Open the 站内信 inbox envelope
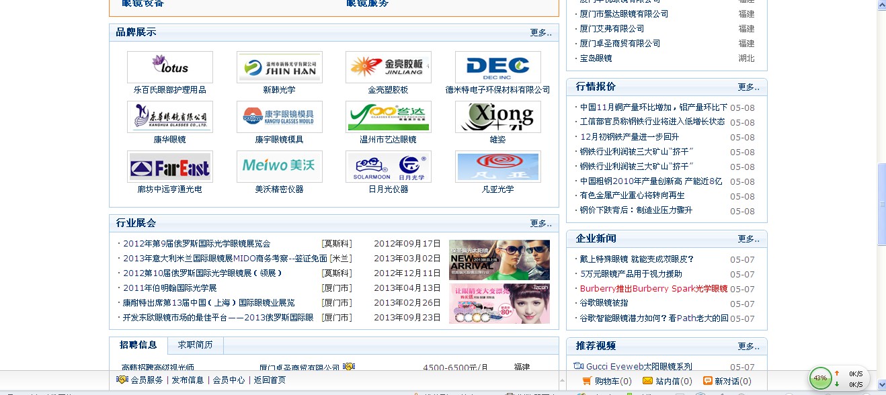 (667, 381)
